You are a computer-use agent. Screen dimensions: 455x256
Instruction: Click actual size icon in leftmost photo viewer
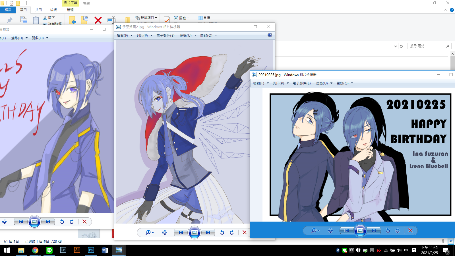(x=5, y=222)
